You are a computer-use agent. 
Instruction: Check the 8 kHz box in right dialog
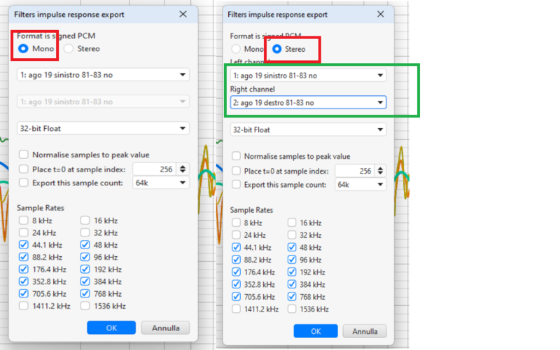pos(237,224)
